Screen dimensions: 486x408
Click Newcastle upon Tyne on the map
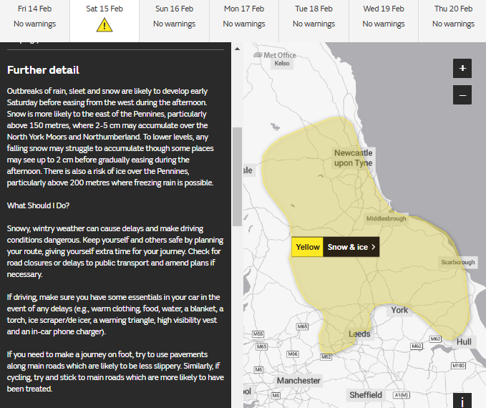click(x=353, y=157)
